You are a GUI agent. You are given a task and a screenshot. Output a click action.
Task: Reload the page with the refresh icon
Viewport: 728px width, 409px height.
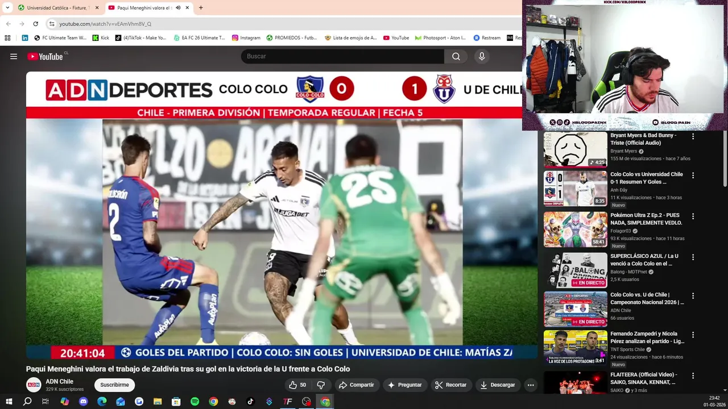click(x=35, y=24)
